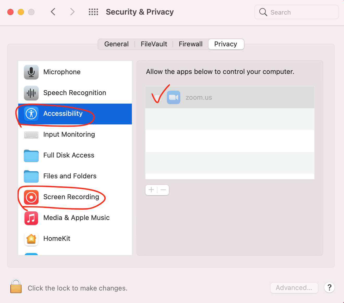Toggle the zoom.us checkbox
344x303 pixels.
158,98
